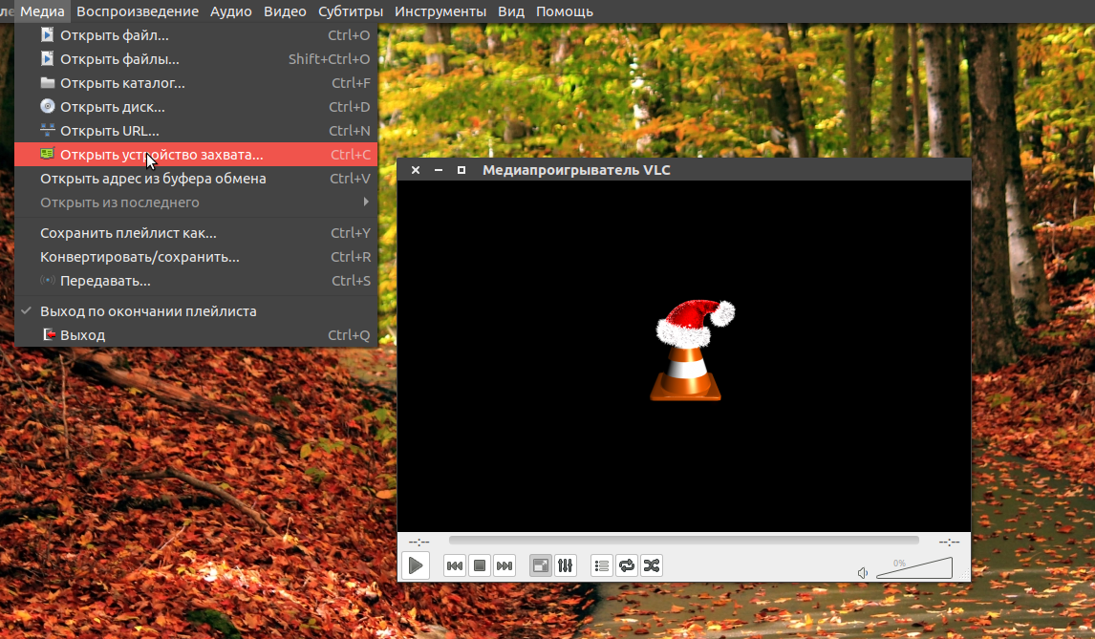Click on the playback seek bar
Viewport: 1095px width, 639px height.
683,541
